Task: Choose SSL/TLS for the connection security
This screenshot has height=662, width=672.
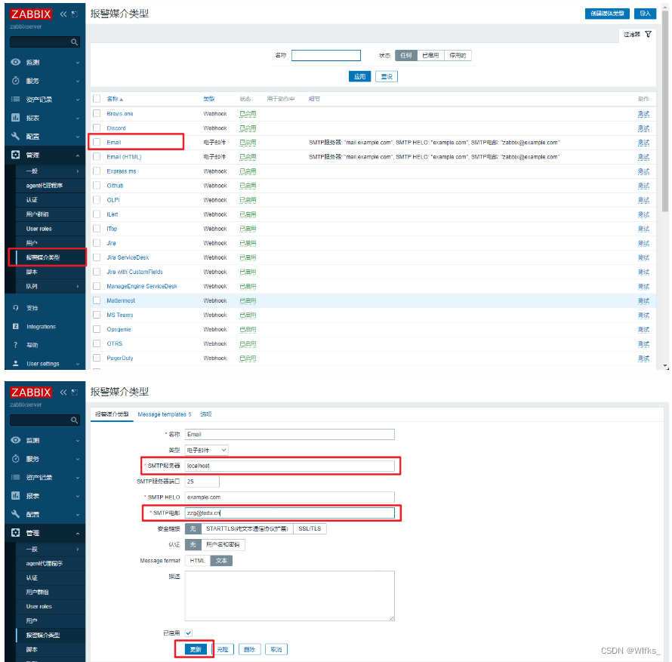Action: coord(310,528)
